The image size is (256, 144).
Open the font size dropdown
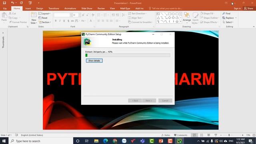pyautogui.click(x=80, y=15)
